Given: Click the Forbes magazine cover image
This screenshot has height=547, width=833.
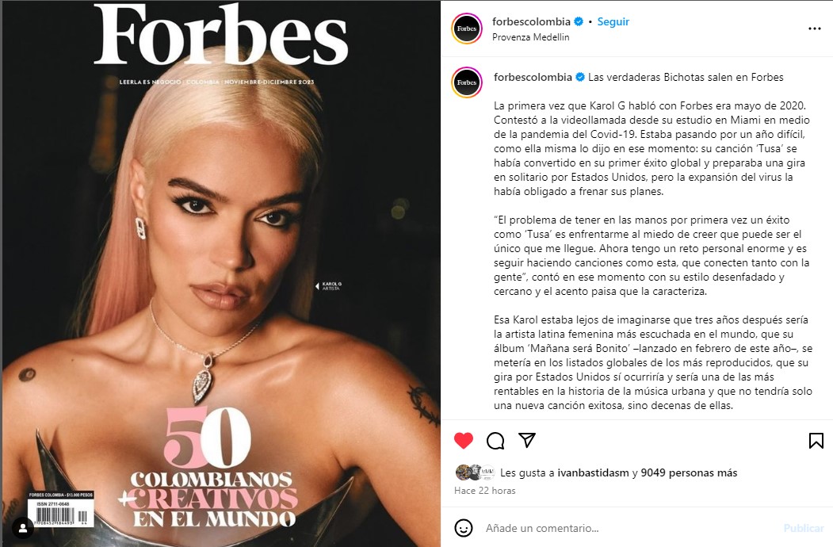Looking at the screenshot, I should (x=222, y=273).
